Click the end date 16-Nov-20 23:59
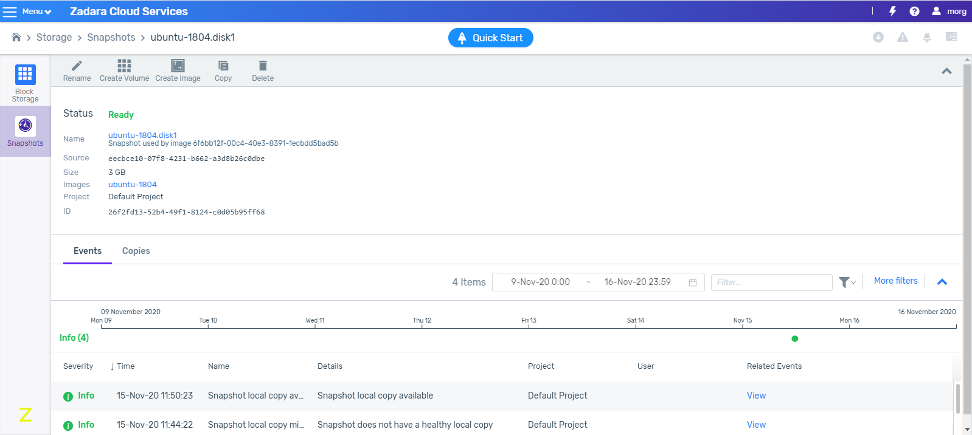The image size is (972, 435). pos(637,282)
